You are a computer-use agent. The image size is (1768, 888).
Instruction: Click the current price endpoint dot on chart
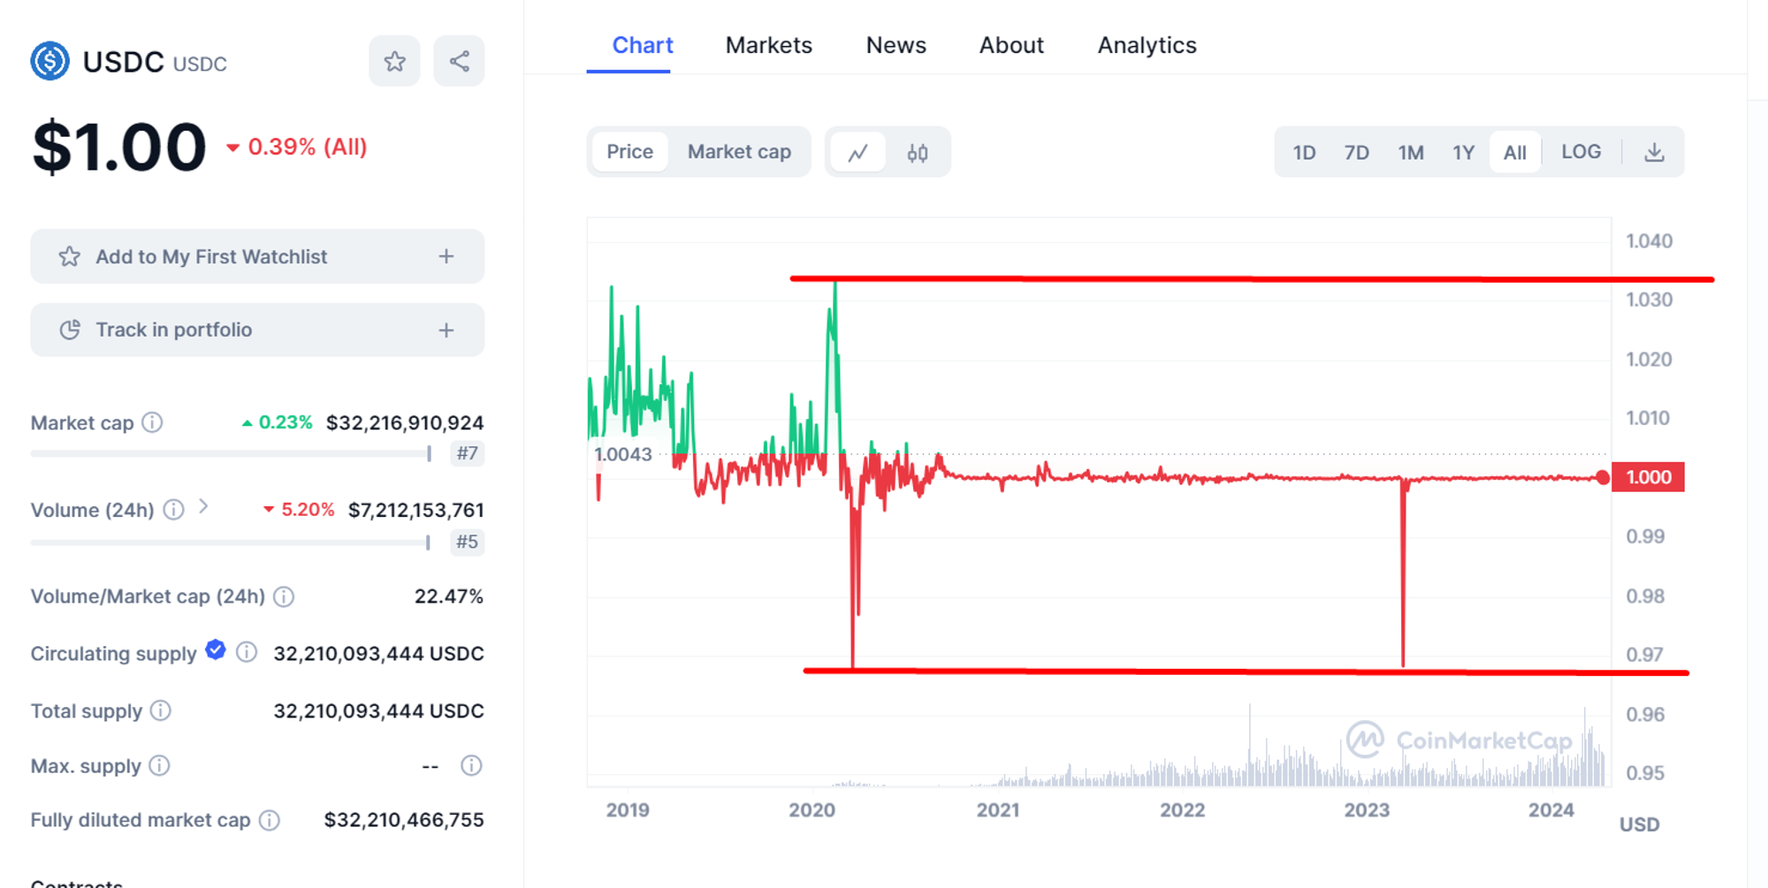pyautogui.click(x=1603, y=477)
